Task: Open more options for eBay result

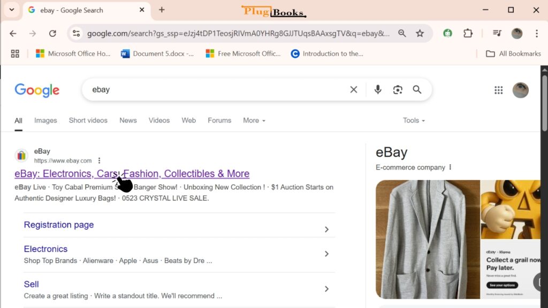Action: tap(99, 160)
